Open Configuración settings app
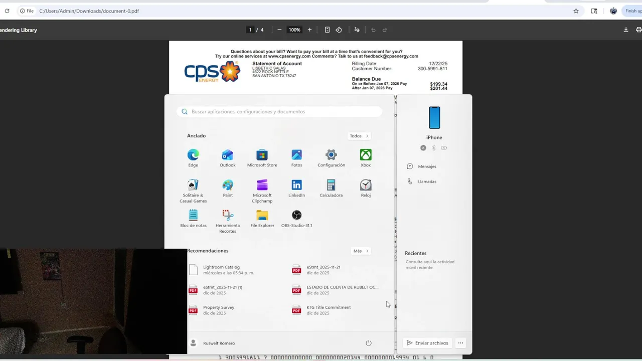This screenshot has width=642, height=361. pyautogui.click(x=331, y=158)
